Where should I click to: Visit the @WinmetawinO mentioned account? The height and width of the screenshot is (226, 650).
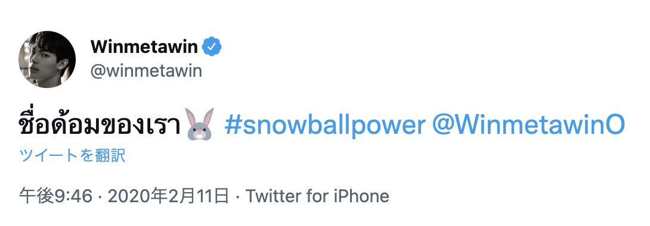(528, 125)
